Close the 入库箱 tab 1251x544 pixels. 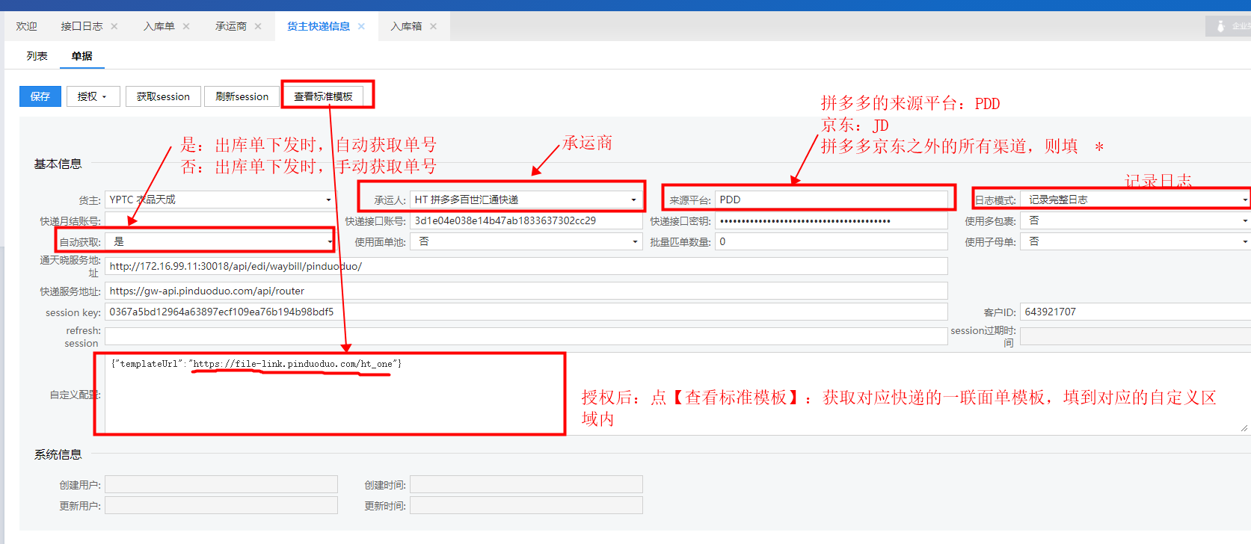pyautogui.click(x=433, y=26)
